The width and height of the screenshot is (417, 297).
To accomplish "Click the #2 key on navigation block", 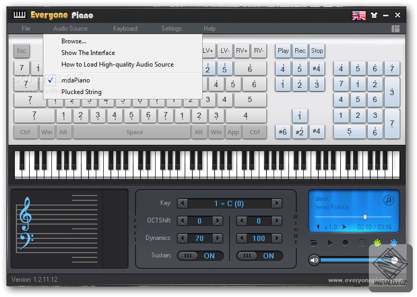I will 300,132.
